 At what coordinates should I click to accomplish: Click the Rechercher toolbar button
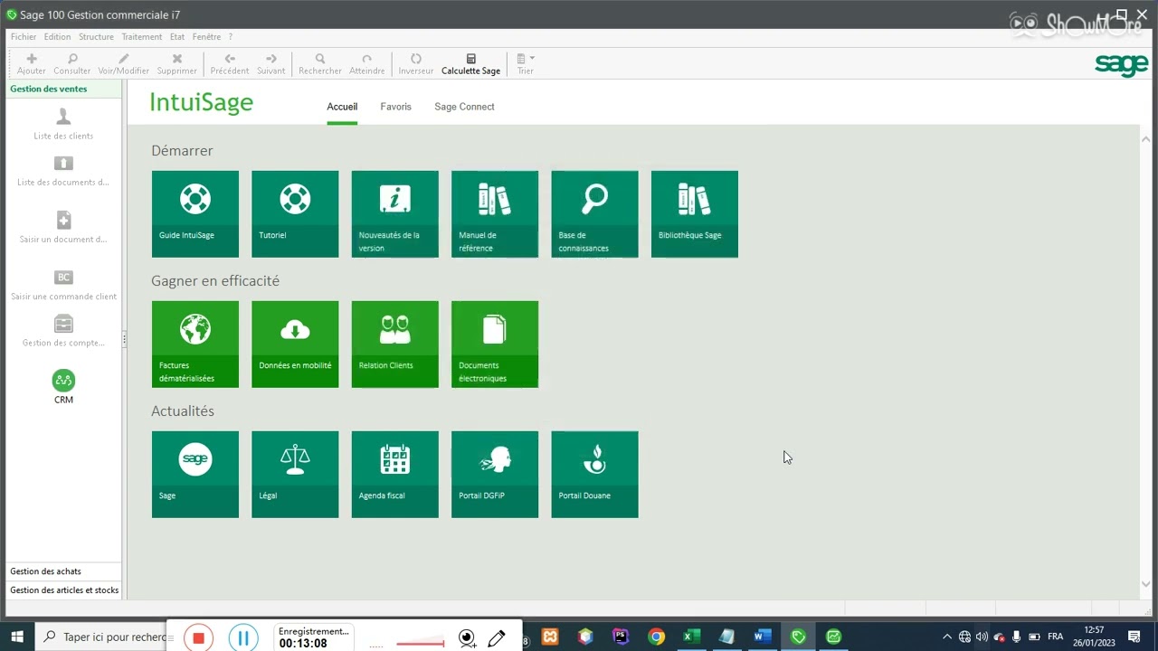coord(320,64)
